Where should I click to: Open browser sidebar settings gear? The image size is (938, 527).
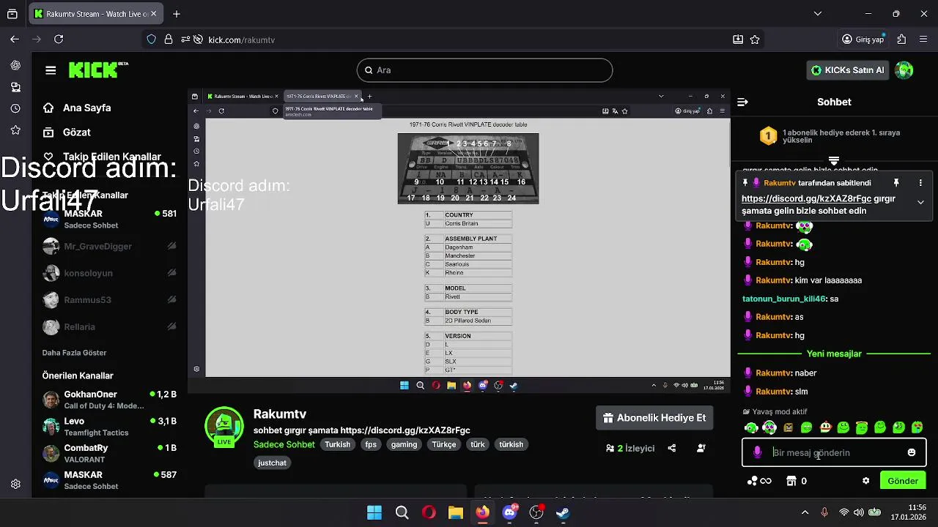click(x=15, y=484)
